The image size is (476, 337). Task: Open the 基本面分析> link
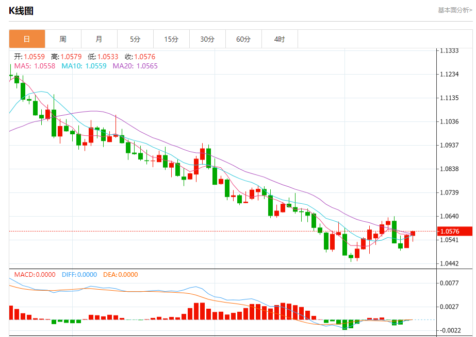point(455,10)
